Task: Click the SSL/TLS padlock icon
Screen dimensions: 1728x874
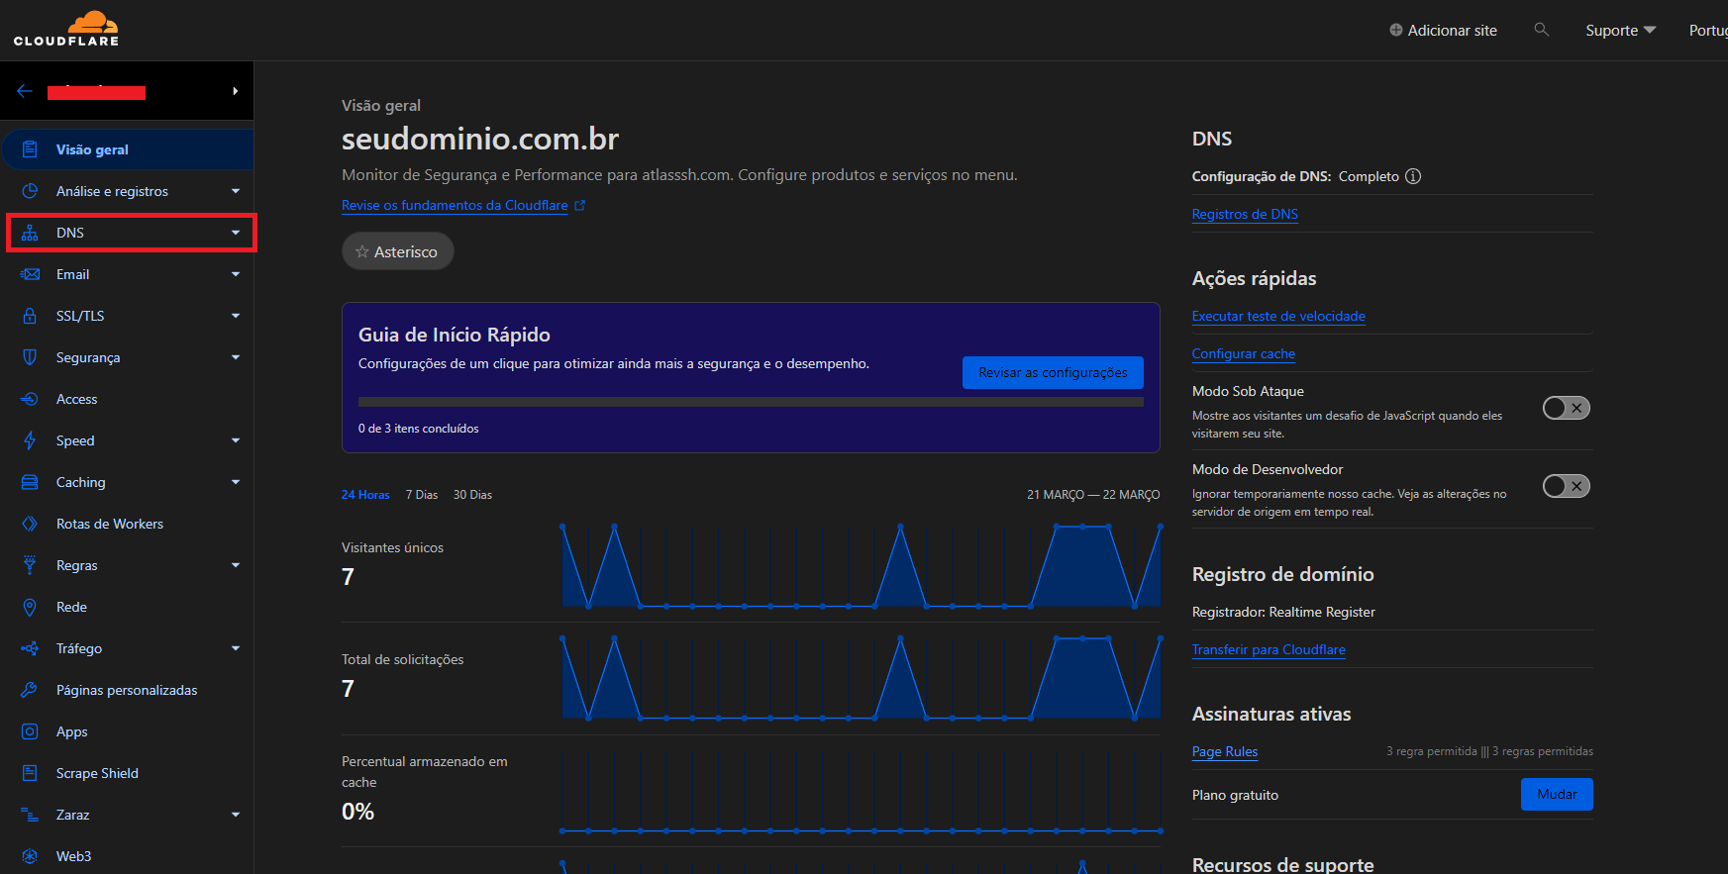Action: 30,316
